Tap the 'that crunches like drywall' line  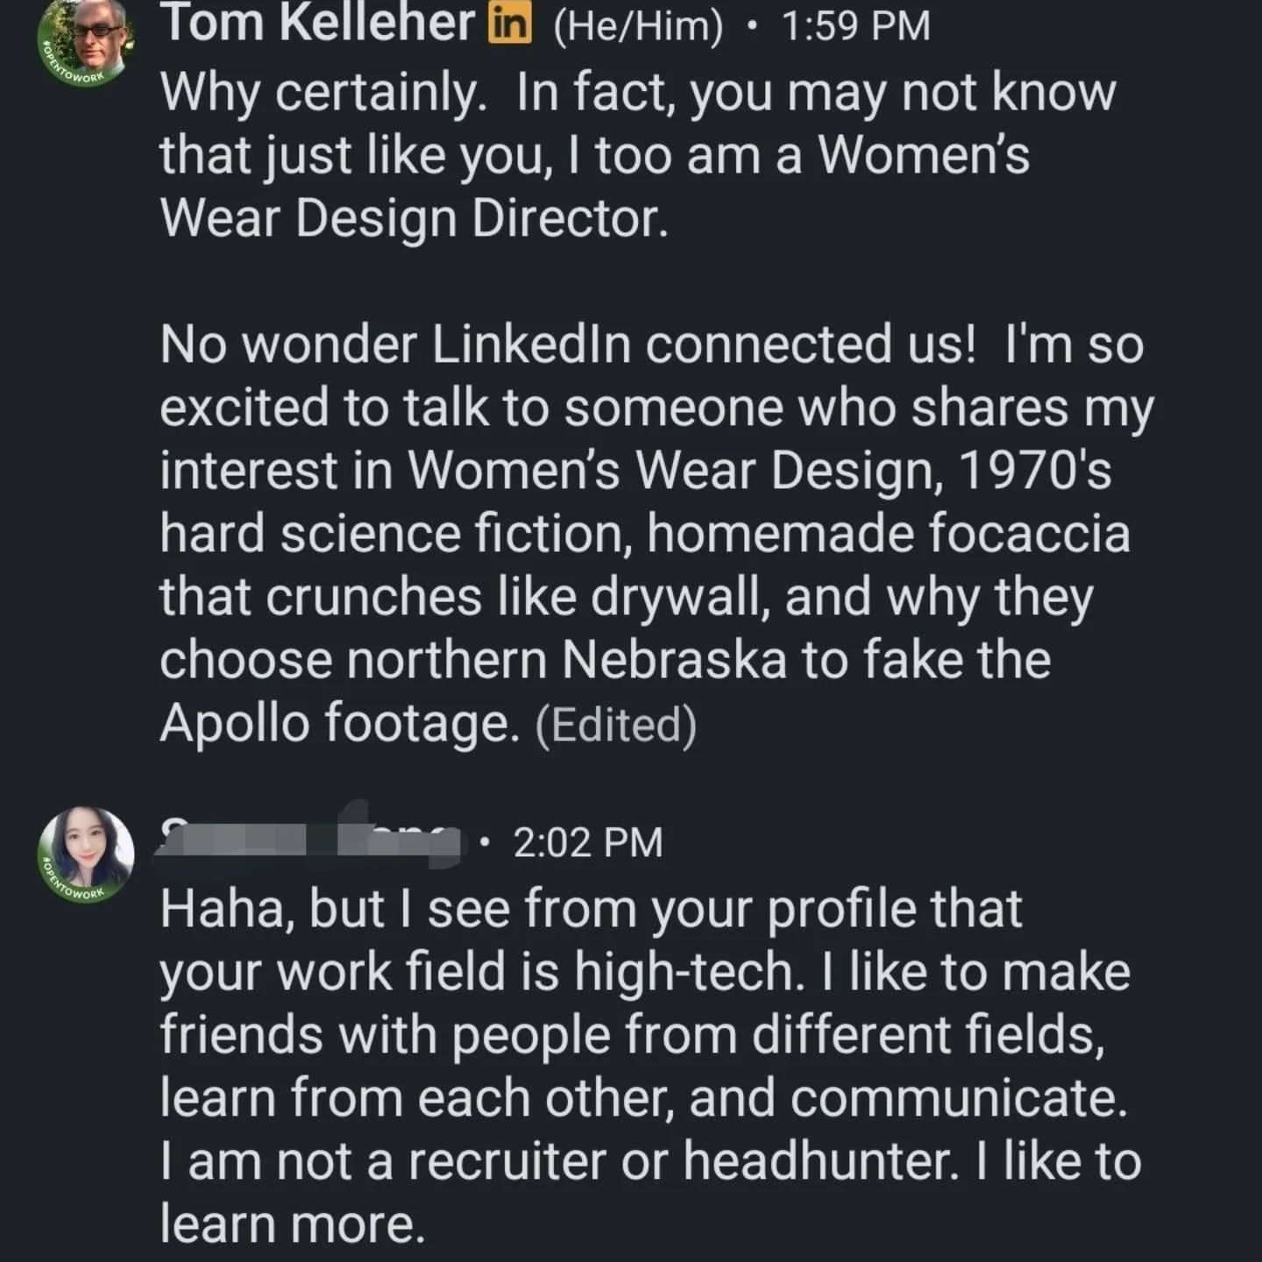[627, 597]
